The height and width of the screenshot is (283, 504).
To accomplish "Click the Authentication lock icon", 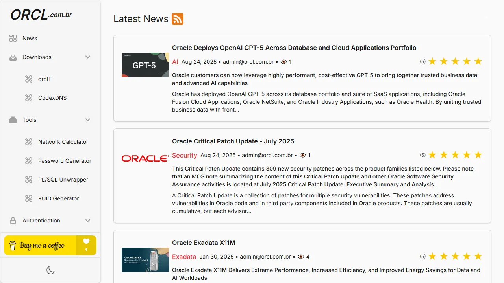I will click(12, 221).
